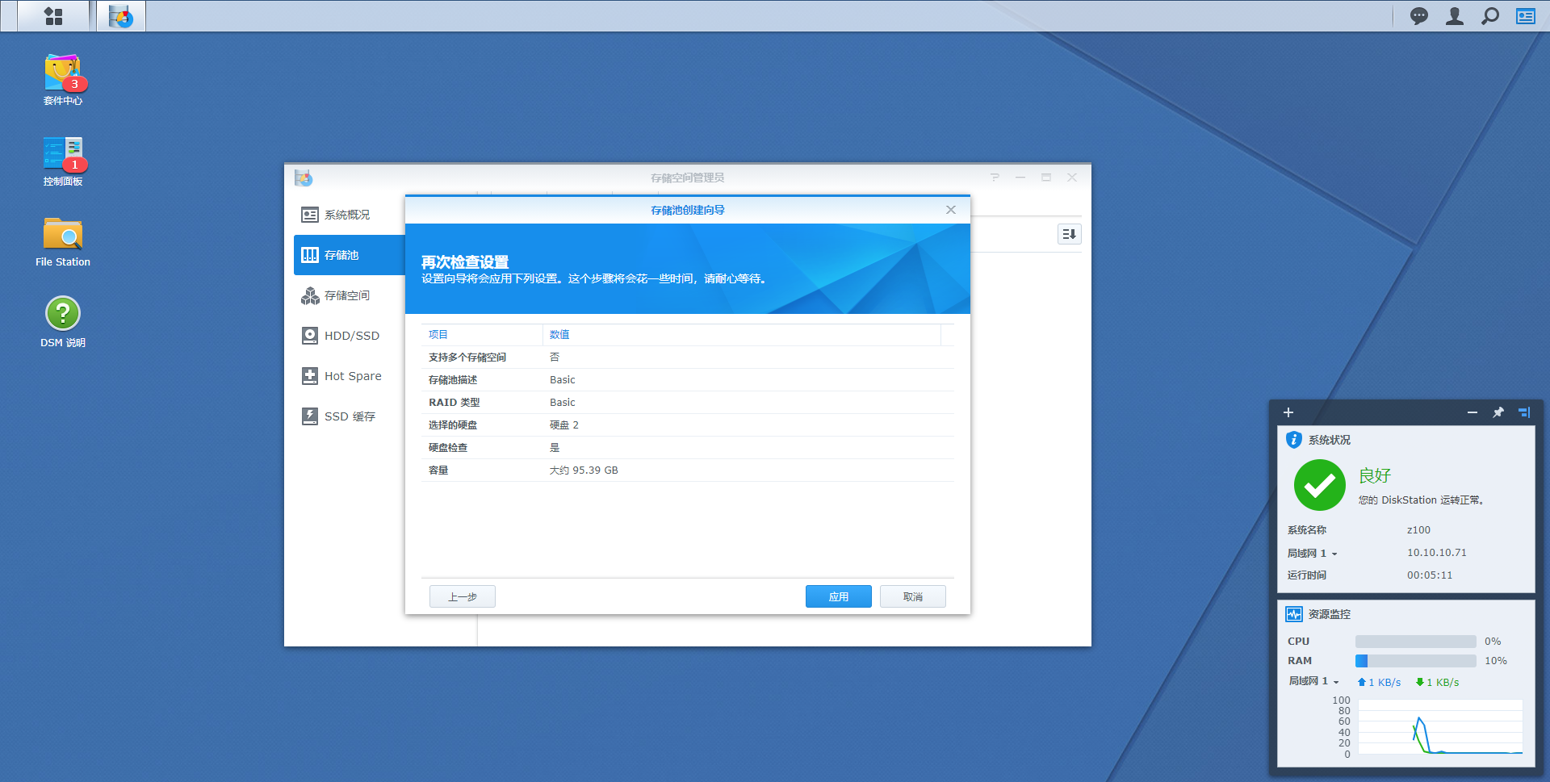1550x782 pixels.
Task: Add a widget with the plus icon
Action: pos(1288,412)
